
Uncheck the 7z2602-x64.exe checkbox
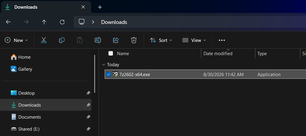109,74
